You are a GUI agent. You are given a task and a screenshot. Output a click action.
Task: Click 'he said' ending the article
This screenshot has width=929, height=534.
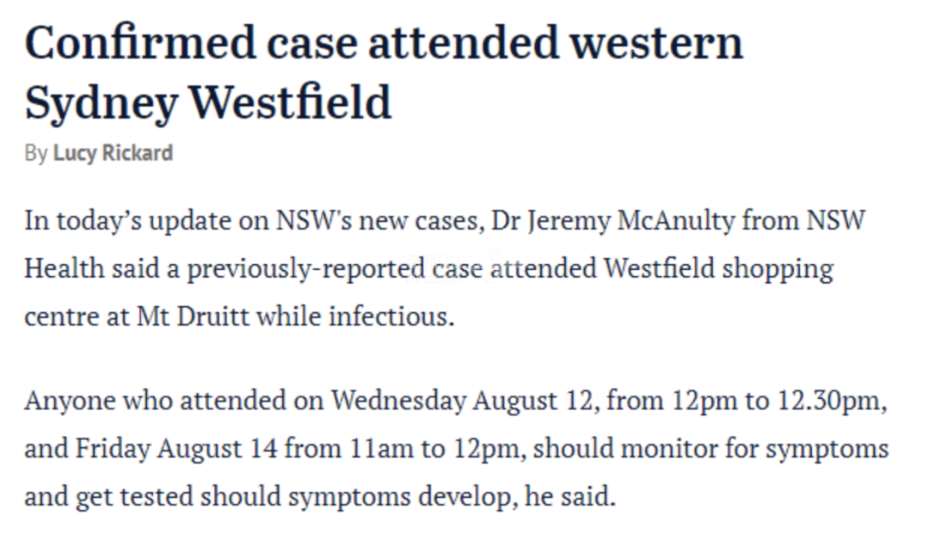(x=567, y=496)
